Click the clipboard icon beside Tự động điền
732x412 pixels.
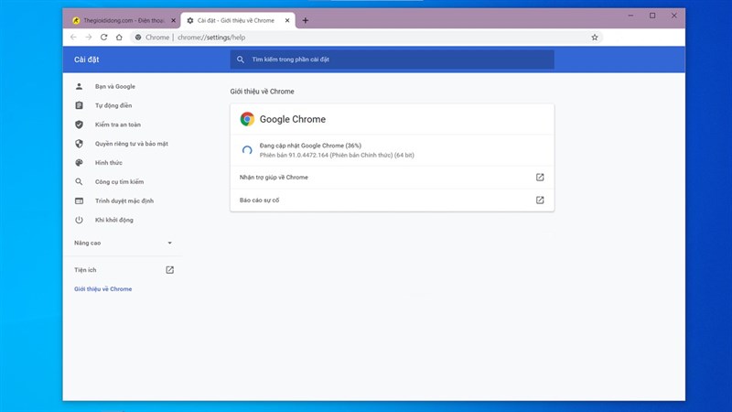(x=79, y=105)
